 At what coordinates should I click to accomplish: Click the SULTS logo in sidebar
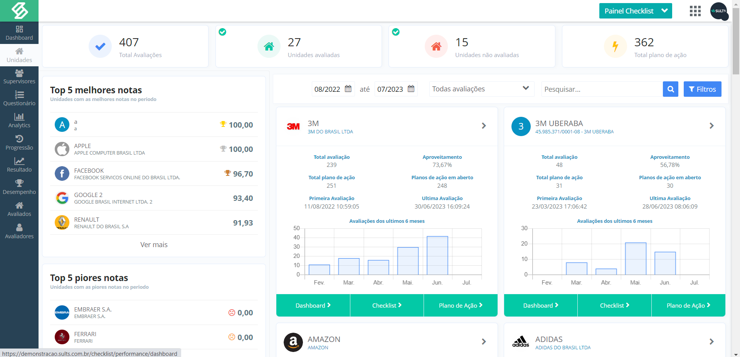tap(19, 10)
